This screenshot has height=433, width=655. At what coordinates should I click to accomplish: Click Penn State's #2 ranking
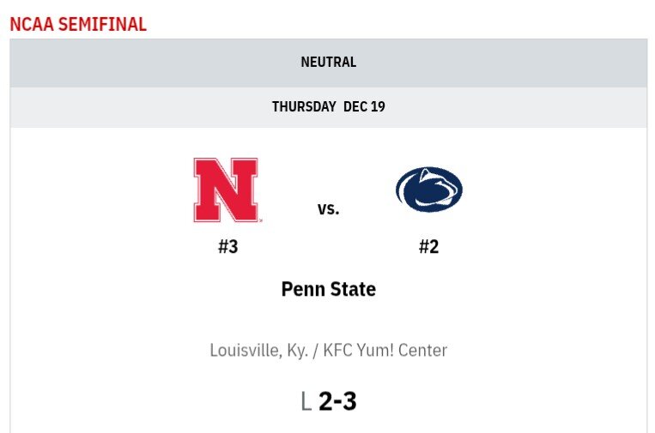(x=428, y=247)
